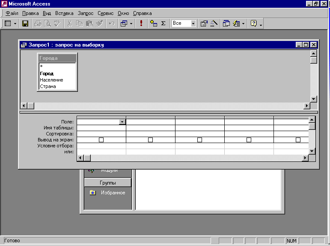The image size is (330, 246).
Task: Select the Город field in the table list
Action: 57,73
